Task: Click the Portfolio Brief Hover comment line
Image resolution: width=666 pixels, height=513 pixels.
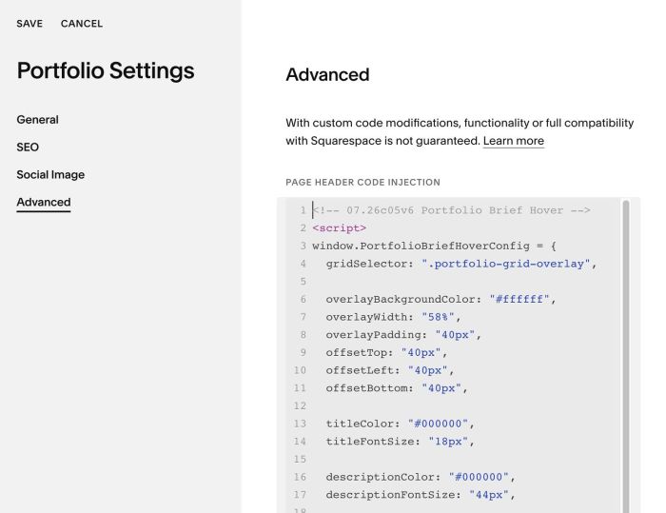Action: [452, 210]
